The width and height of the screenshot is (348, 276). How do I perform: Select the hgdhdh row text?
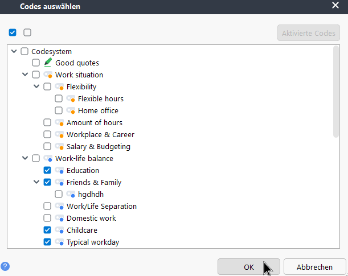tap(91, 195)
